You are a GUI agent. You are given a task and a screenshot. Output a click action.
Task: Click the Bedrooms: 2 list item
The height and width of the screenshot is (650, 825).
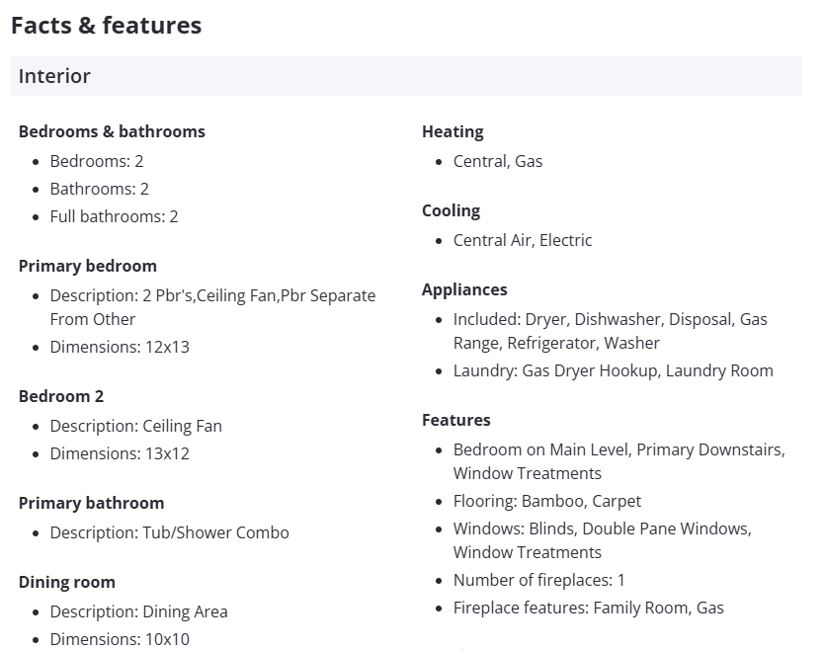click(97, 161)
